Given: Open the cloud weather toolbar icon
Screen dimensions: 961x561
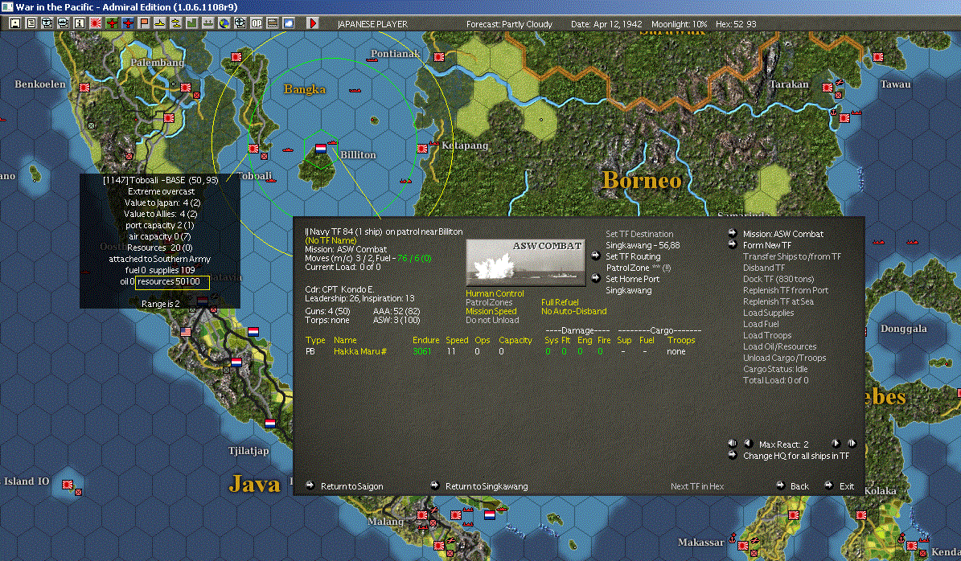Looking at the screenshot, I should point(288,23).
